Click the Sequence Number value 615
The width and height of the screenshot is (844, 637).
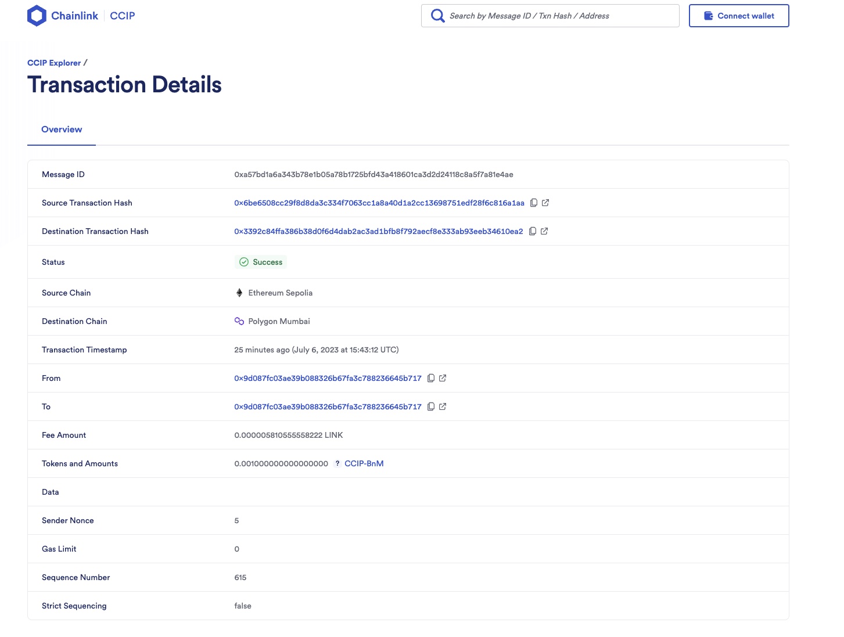coord(240,577)
